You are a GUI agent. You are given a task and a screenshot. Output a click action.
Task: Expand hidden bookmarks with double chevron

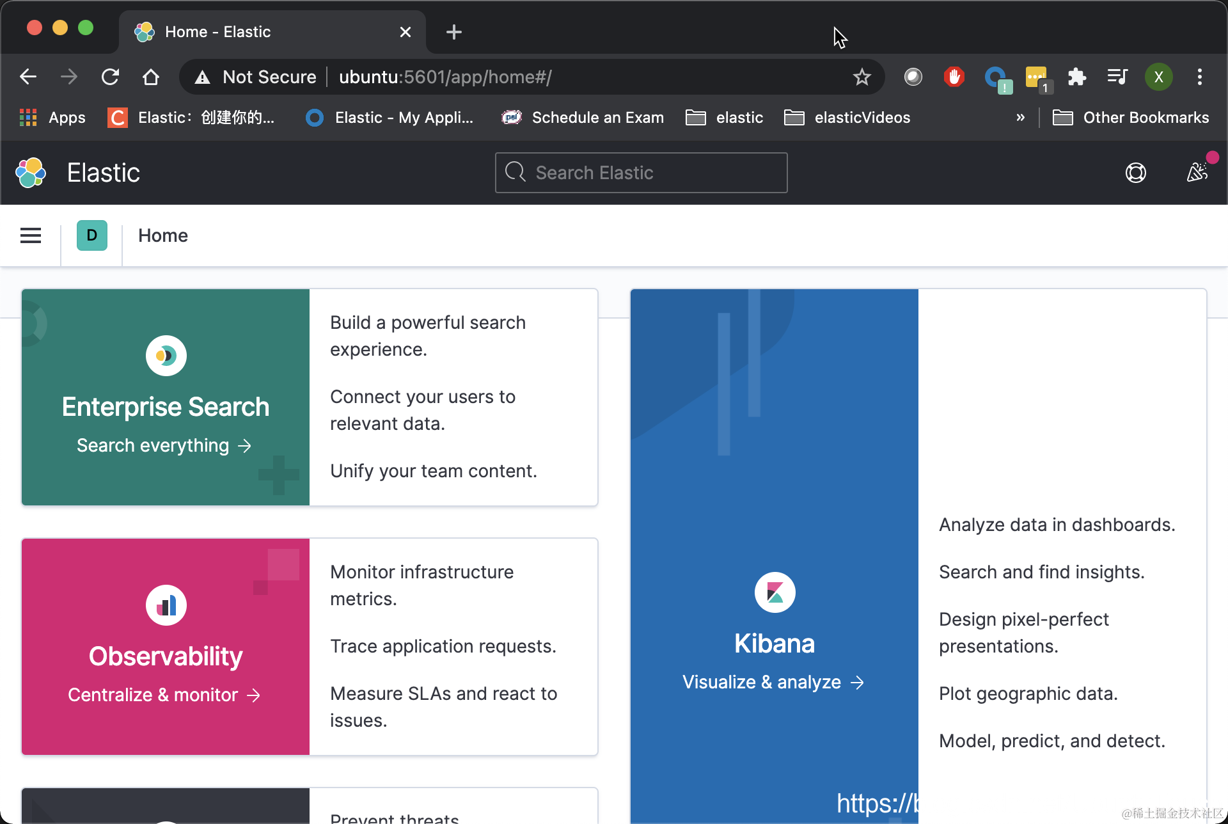(1021, 117)
